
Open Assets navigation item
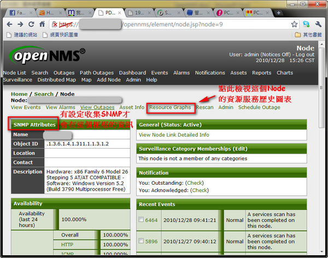[x=238, y=73]
